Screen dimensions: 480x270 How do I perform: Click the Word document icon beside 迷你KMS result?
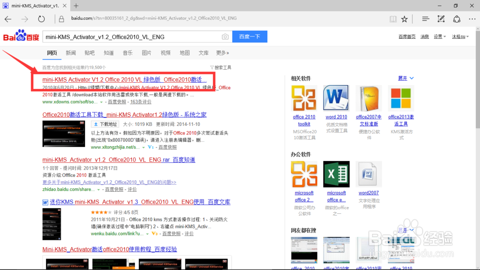point(45,202)
